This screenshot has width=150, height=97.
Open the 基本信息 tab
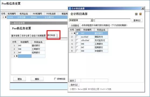point(15,36)
